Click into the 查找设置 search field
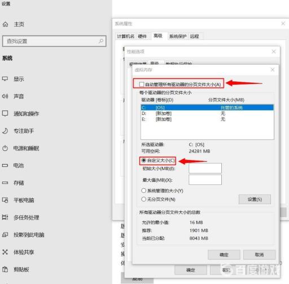 pyautogui.click(x=54, y=41)
